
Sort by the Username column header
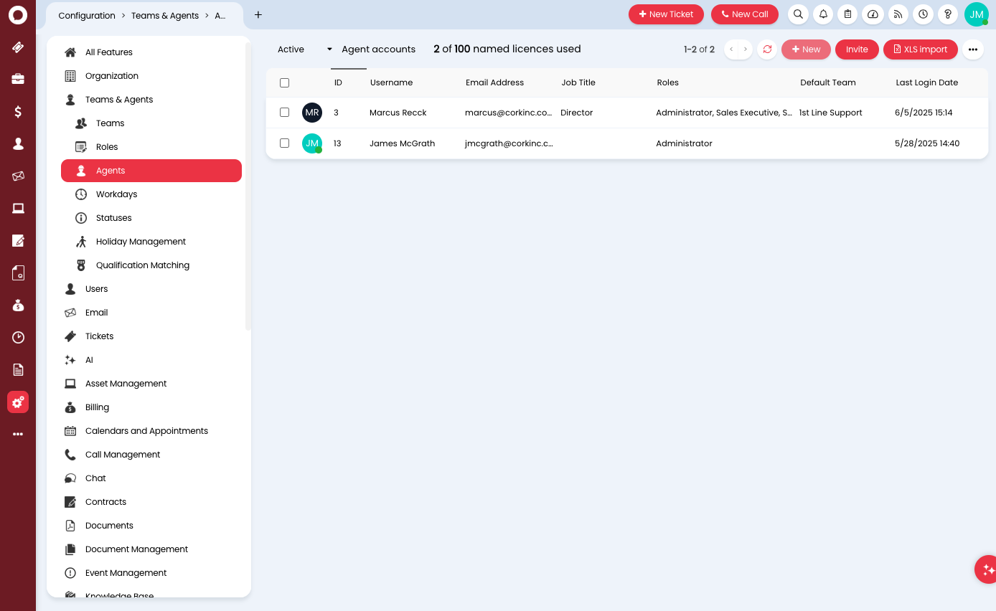click(391, 82)
